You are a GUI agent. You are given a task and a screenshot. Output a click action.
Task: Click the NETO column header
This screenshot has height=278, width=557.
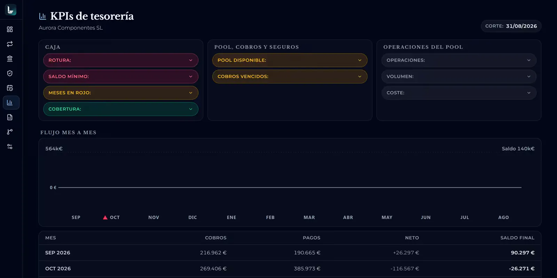click(x=412, y=238)
